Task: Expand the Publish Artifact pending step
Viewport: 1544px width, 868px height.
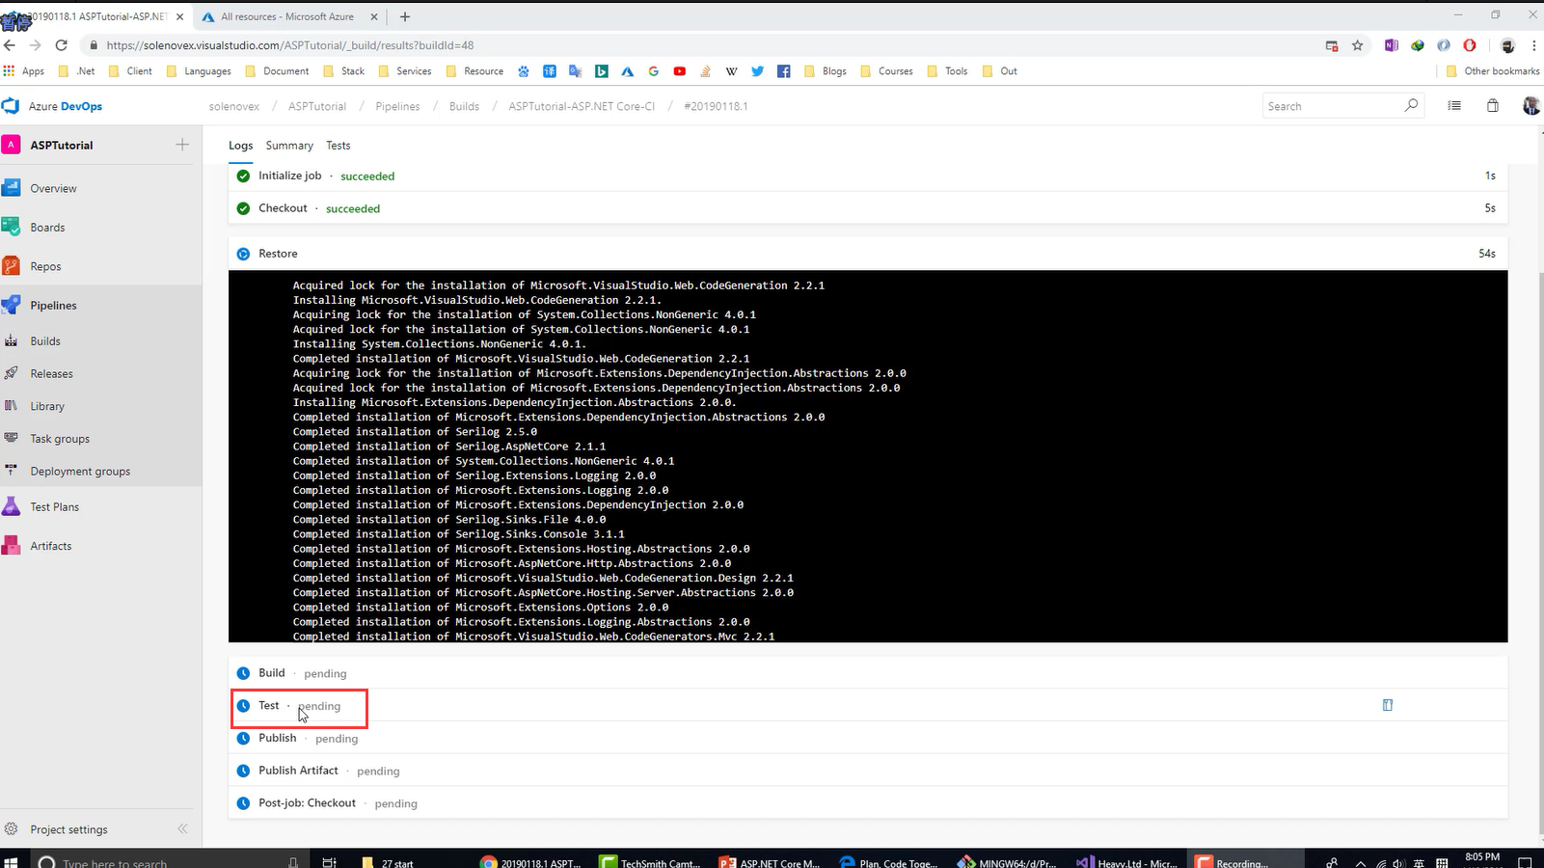Action: click(298, 771)
